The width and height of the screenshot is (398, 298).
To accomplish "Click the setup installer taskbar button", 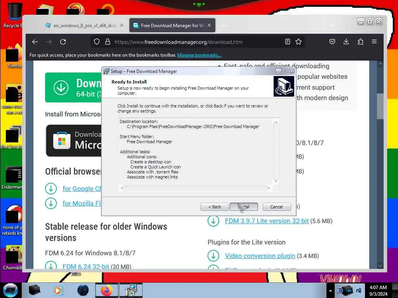I will tap(131, 290).
